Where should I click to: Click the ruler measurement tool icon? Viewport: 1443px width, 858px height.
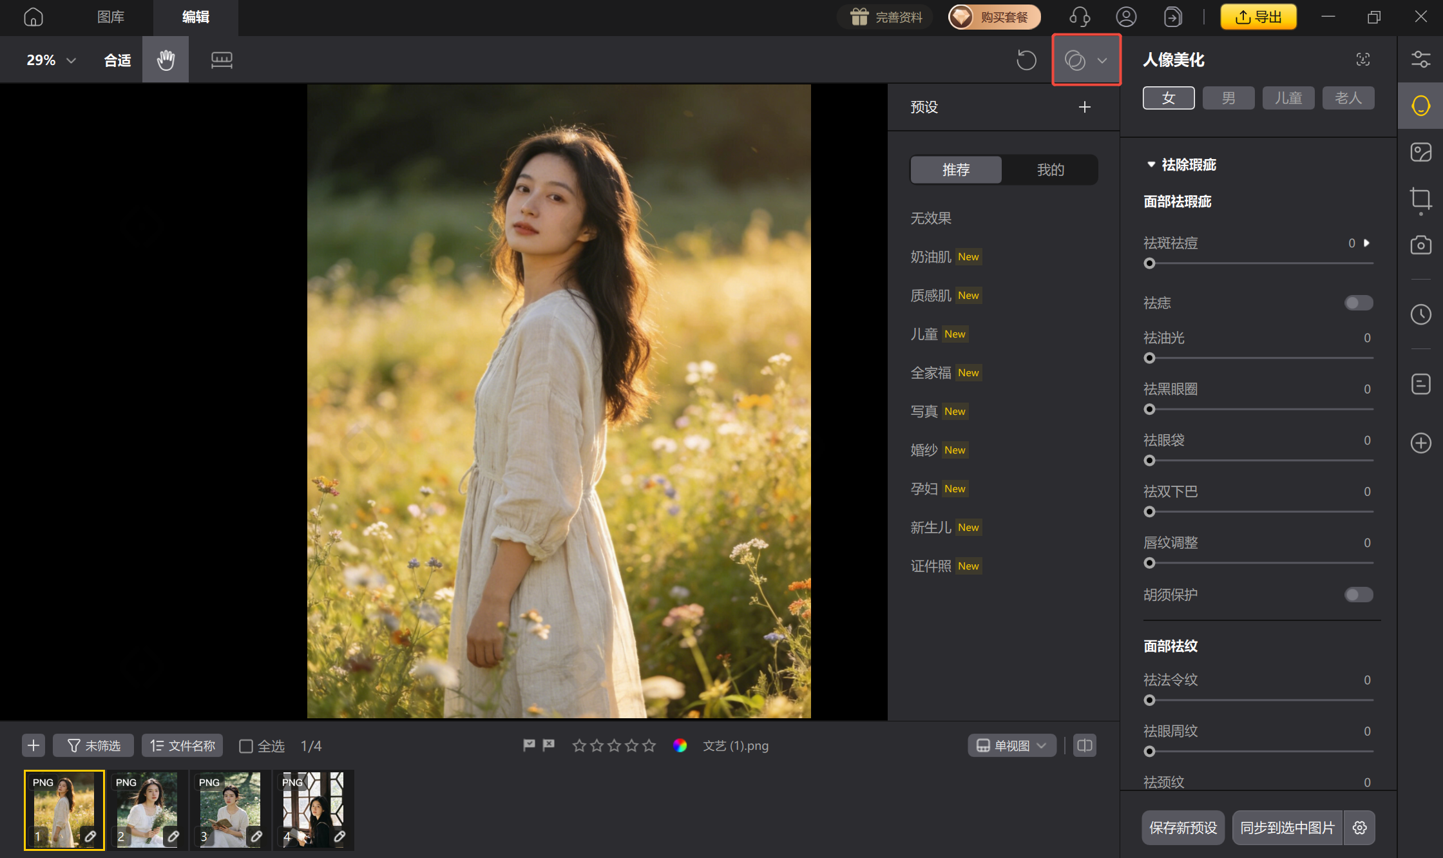point(222,60)
